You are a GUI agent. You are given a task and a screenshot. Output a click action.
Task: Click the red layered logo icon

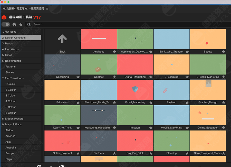4,17
